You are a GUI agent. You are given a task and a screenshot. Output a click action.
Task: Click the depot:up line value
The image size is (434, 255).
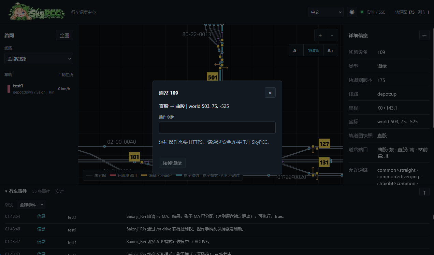coord(387,94)
